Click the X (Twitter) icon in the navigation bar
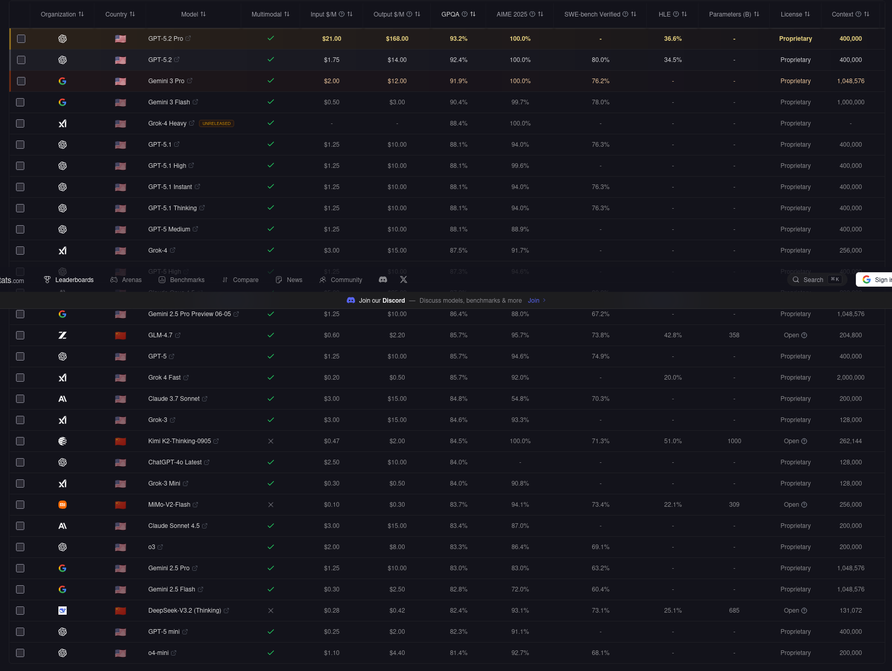Screen dimensions: 892x671 click(x=404, y=279)
